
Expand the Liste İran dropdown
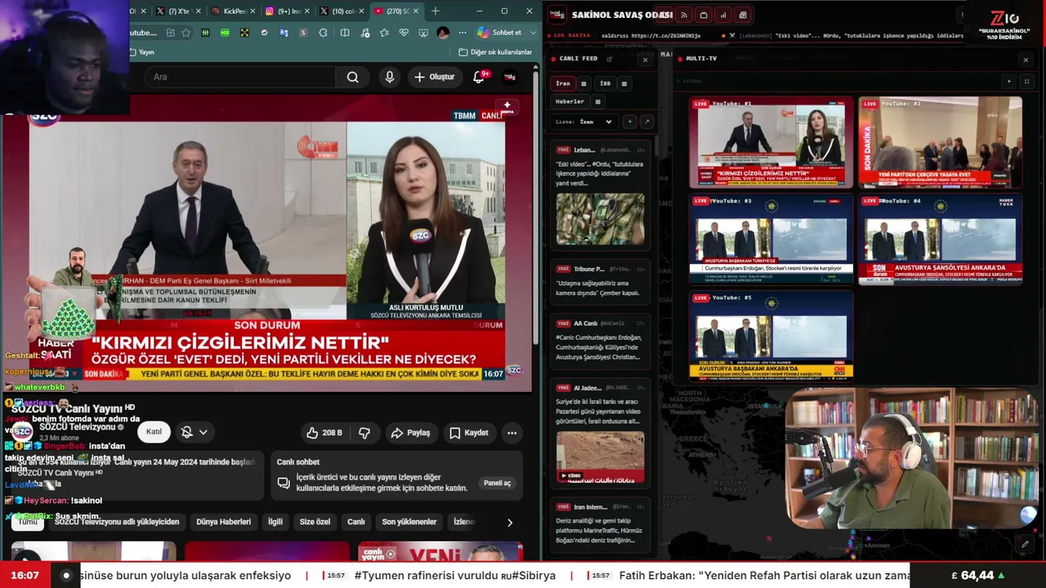point(584,122)
